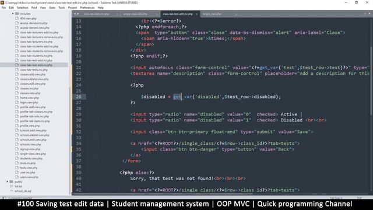
Task: Open the Preferences menu
Action: point(87,8)
